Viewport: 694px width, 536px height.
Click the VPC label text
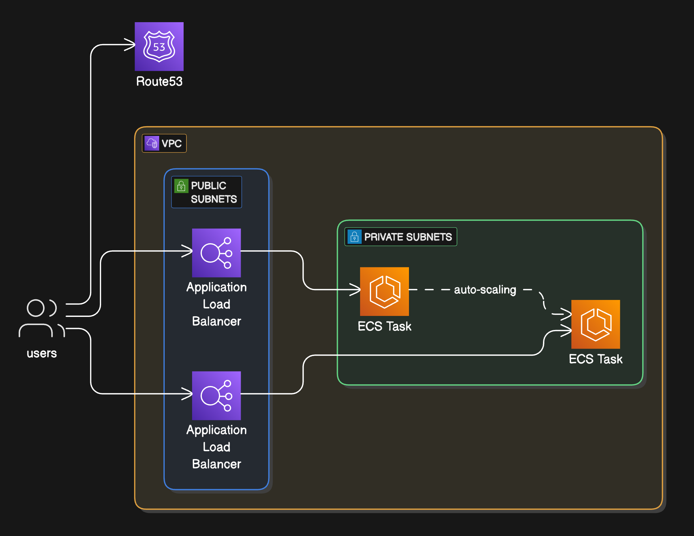click(172, 143)
